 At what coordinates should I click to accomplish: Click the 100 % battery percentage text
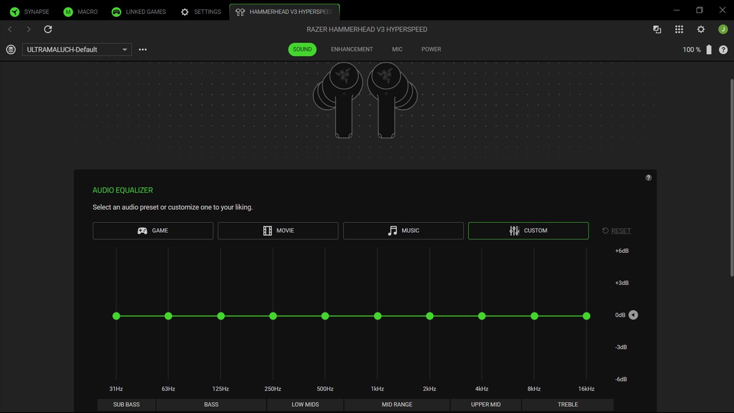(691, 50)
